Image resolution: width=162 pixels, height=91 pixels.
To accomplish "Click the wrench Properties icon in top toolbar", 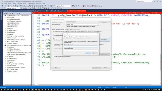I will click(75, 6).
